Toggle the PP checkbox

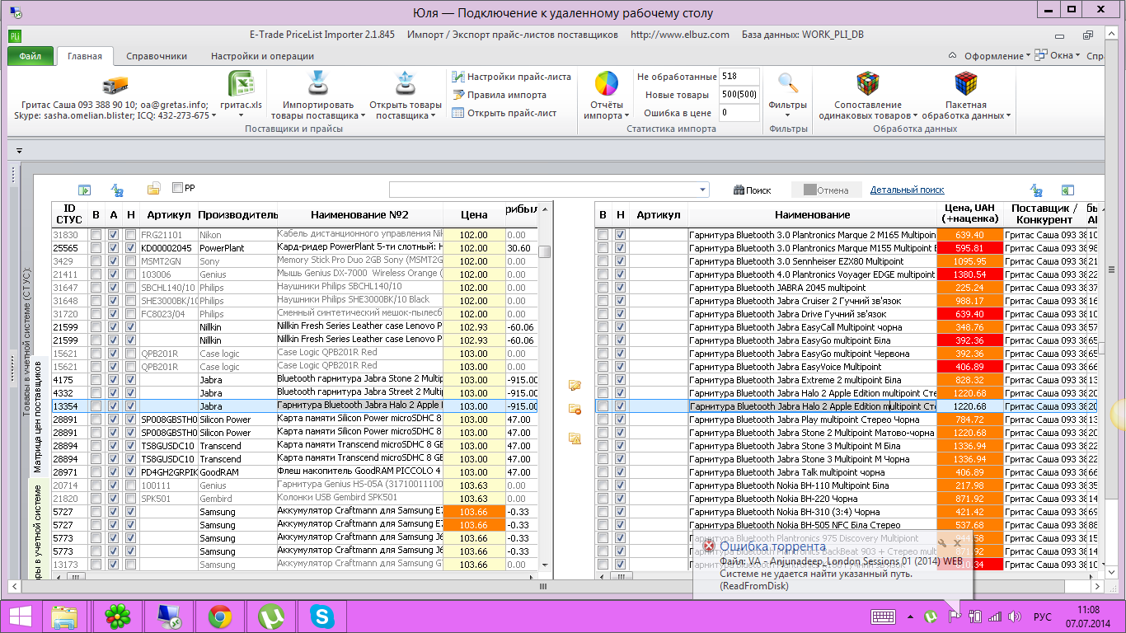[x=177, y=188]
